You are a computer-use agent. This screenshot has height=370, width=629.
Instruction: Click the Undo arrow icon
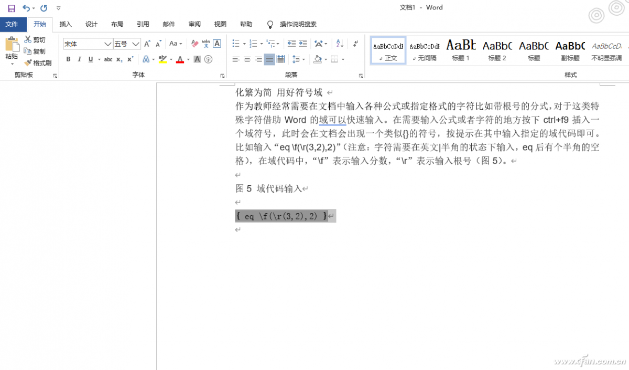(26, 8)
